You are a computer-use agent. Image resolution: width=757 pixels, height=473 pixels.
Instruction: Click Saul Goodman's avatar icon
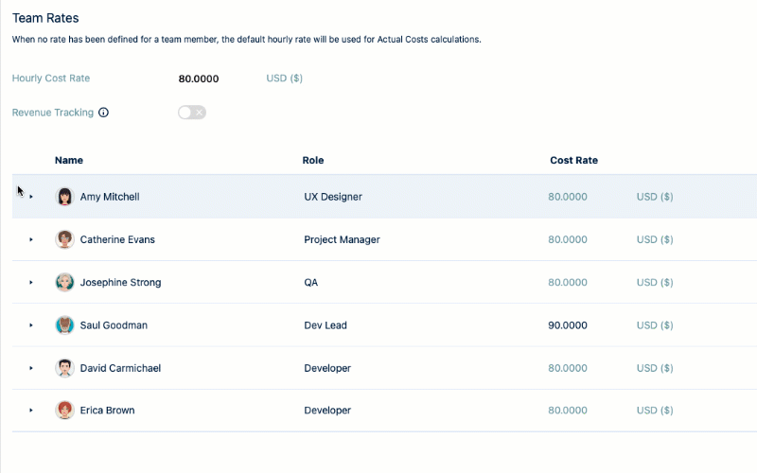[64, 325]
